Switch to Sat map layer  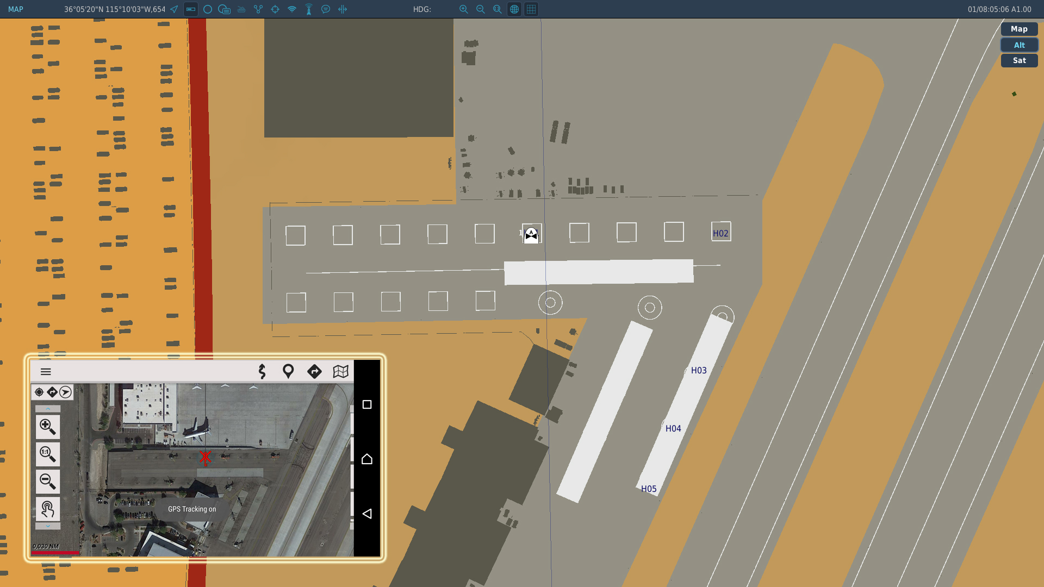(1019, 60)
